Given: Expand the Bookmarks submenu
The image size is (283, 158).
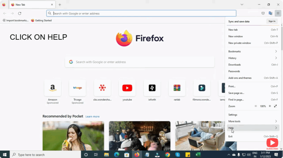Looking at the screenshot, I should tap(253, 52).
